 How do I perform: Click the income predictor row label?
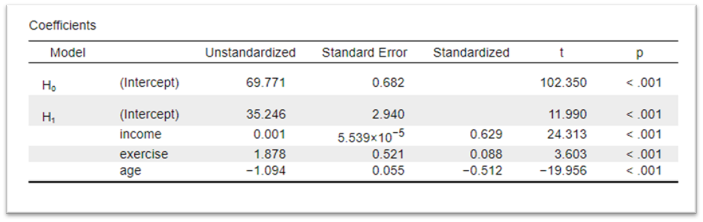tap(140, 135)
